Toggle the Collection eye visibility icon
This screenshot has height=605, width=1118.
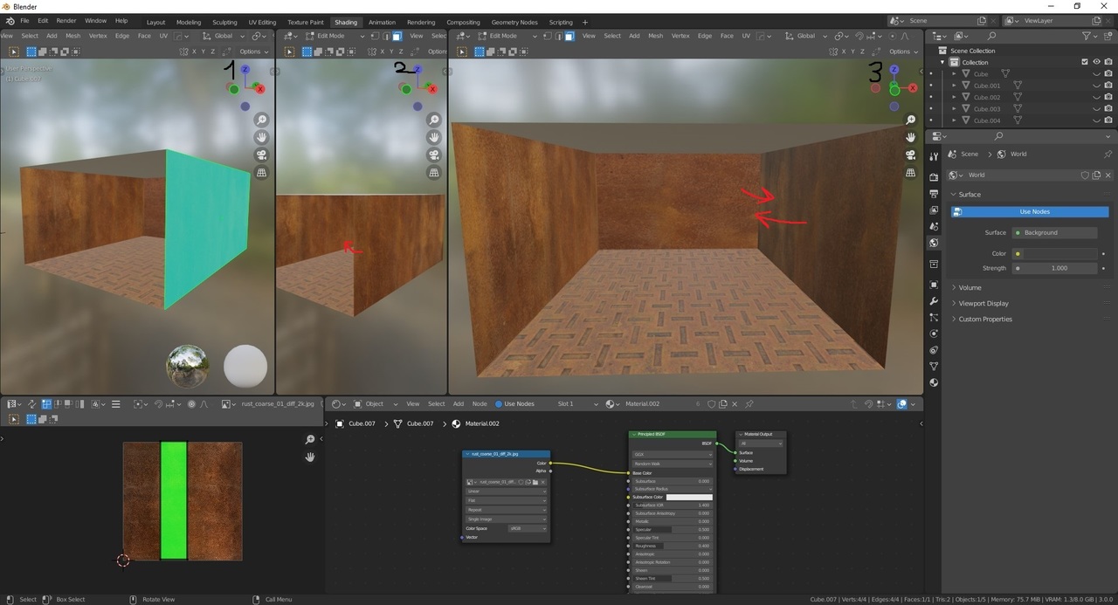tap(1097, 61)
